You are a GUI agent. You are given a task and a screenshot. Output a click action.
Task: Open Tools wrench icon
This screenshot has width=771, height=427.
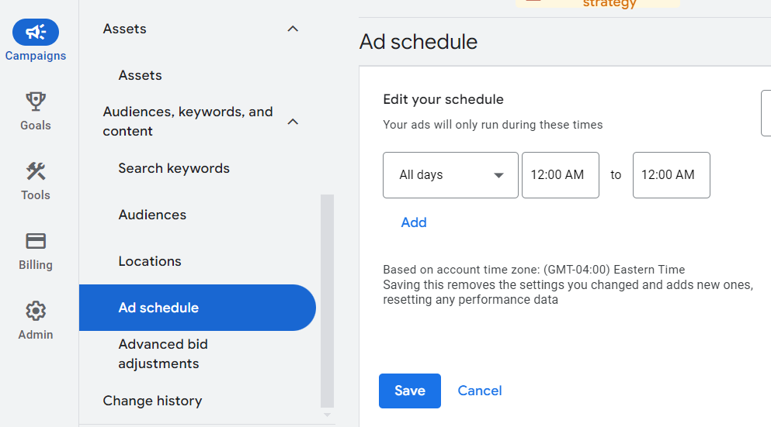(x=36, y=171)
